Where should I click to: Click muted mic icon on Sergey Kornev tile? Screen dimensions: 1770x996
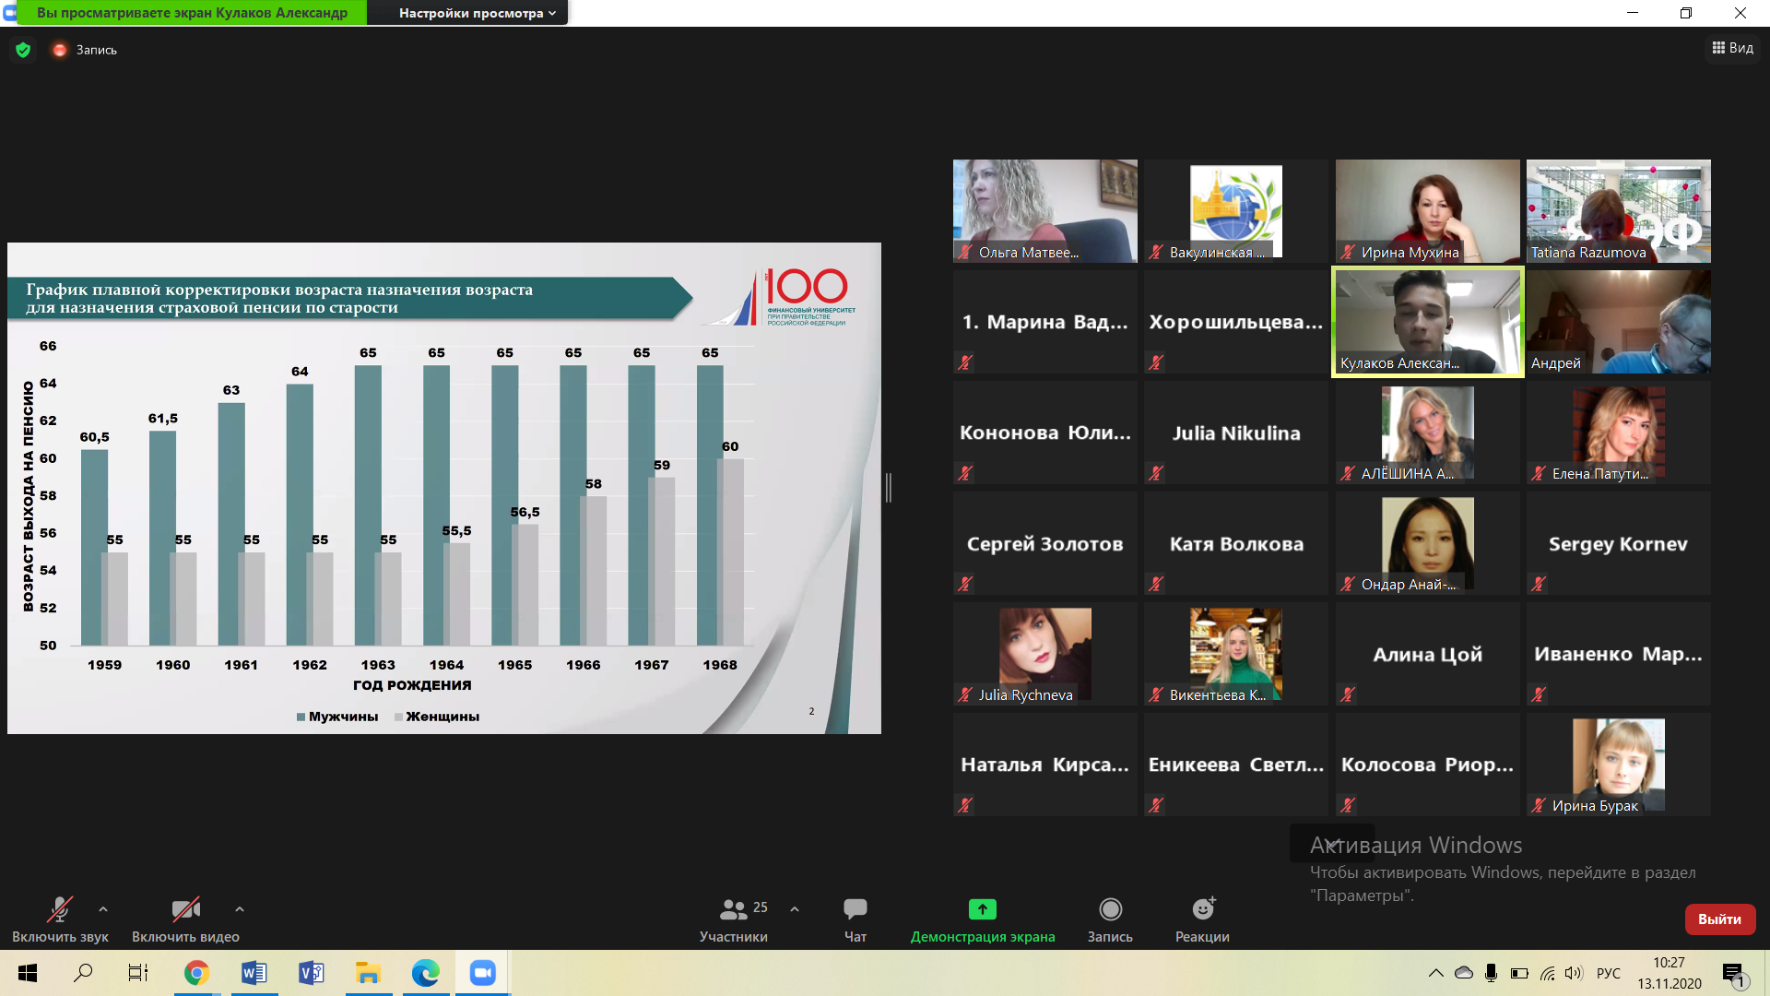(x=1539, y=584)
